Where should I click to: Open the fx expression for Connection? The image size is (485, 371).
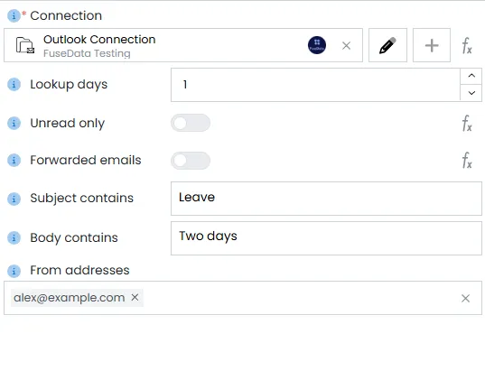point(467,46)
